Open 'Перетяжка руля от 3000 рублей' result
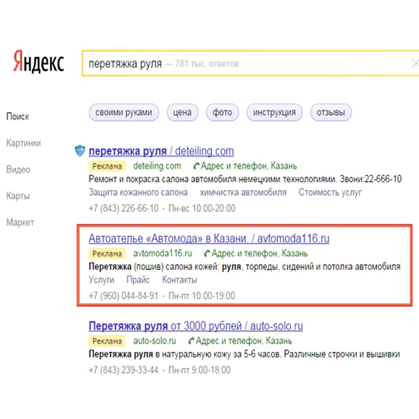The height and width of the screenshot is (419, 419). point(196,326)
